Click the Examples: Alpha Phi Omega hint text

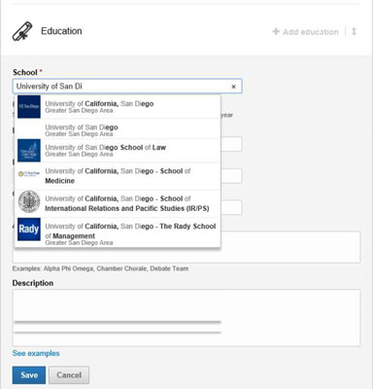100,268
